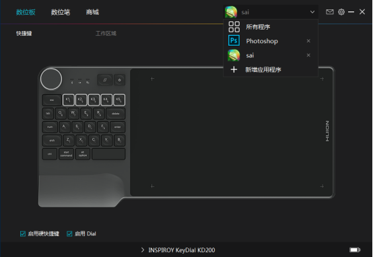The width and height of the screenshot is (373, 257).
Task: Select the K2 shortcut key
Action: pyautogui.click(x=81, y=100)
